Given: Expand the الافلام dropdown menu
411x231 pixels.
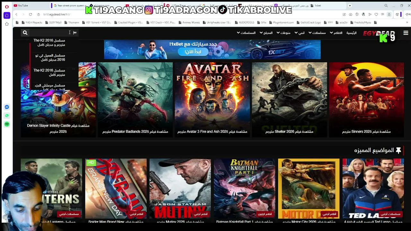Looking at the screenshot, I should point(336,33).
